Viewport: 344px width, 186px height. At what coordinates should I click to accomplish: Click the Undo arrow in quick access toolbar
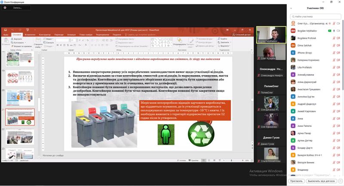click(x=13, y=30)
